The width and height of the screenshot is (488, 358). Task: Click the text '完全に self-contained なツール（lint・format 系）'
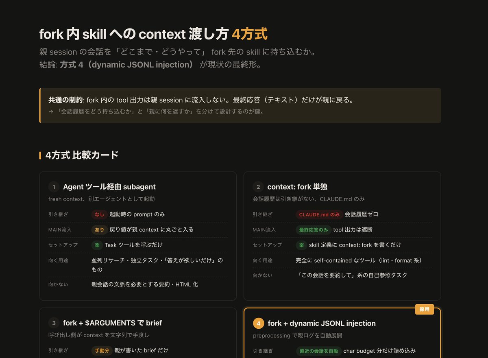coord(360,261)
